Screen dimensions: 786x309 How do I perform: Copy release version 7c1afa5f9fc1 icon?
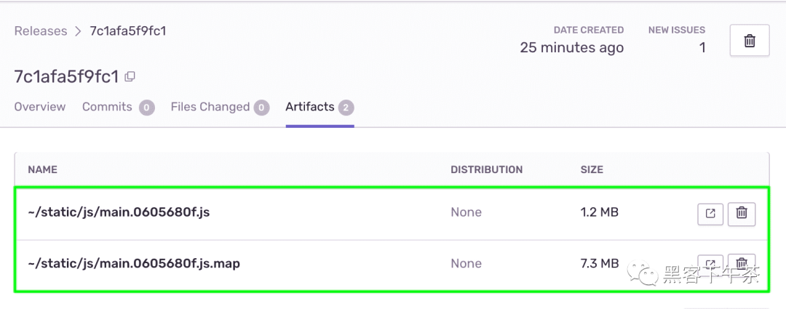pyautogui.click(x=130, y=76)
